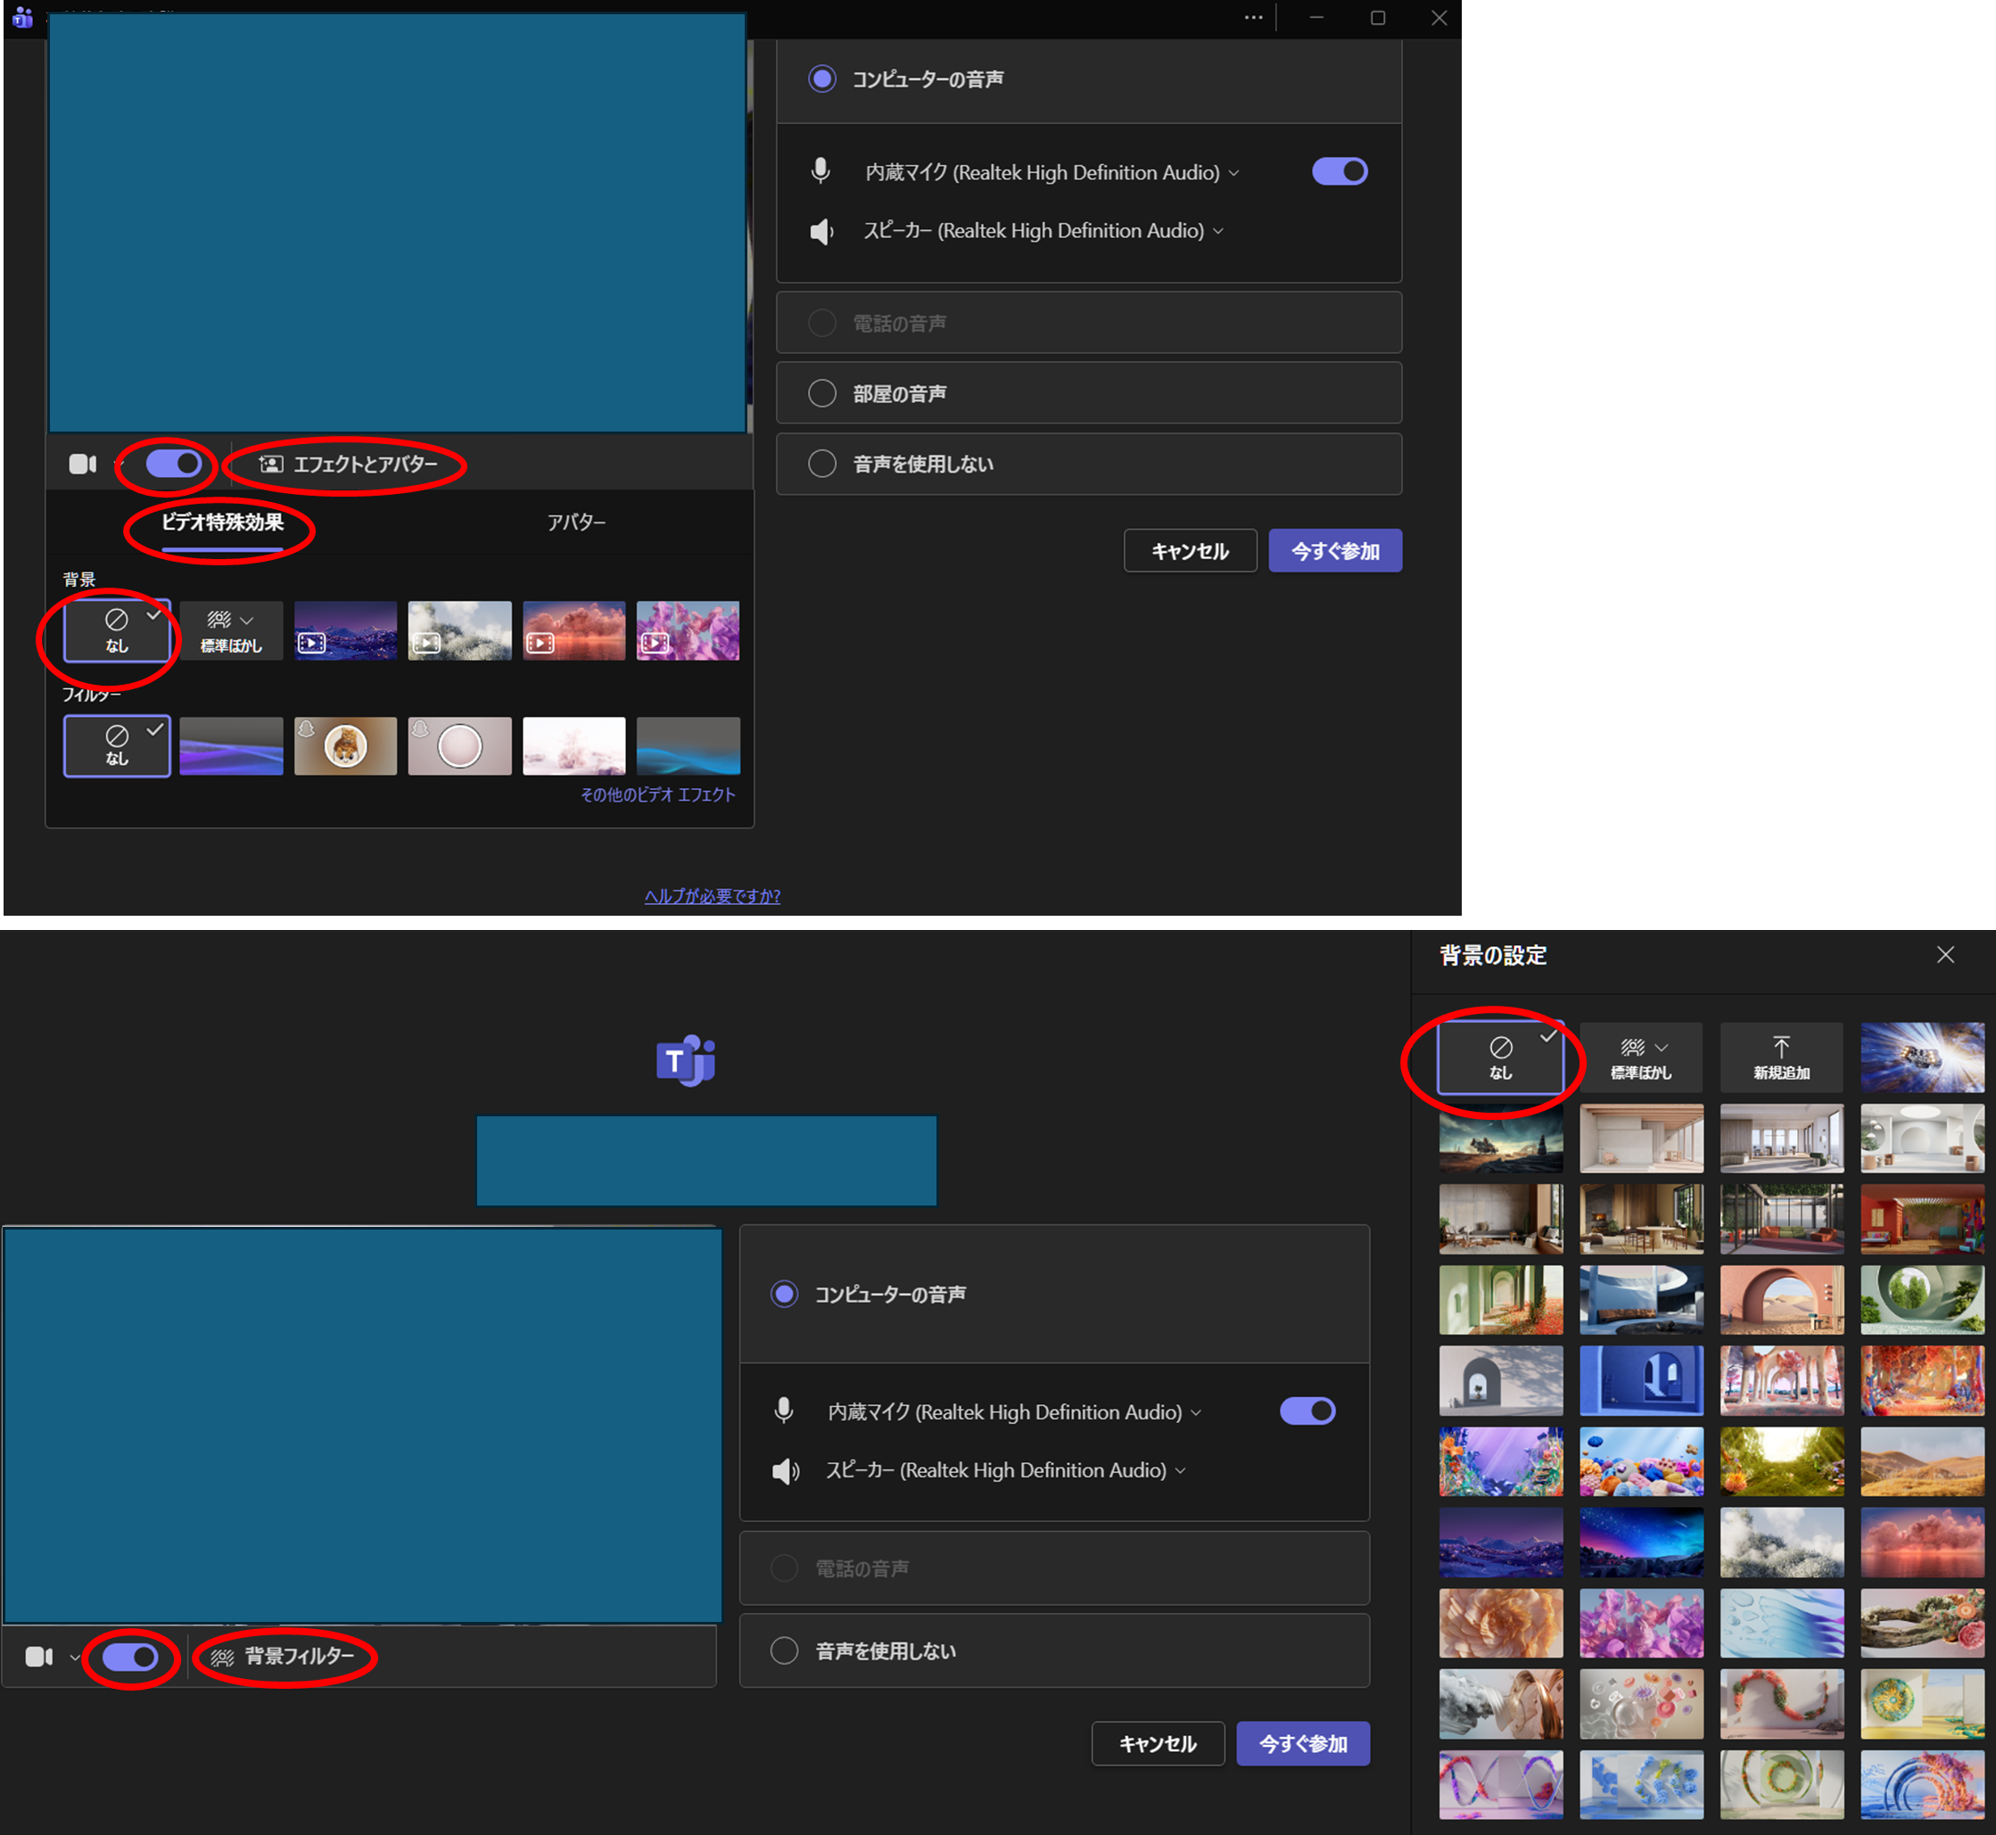The image size is (1996, 1835).
Task: Click the camera icon in upper window
Action: (82, 464)
